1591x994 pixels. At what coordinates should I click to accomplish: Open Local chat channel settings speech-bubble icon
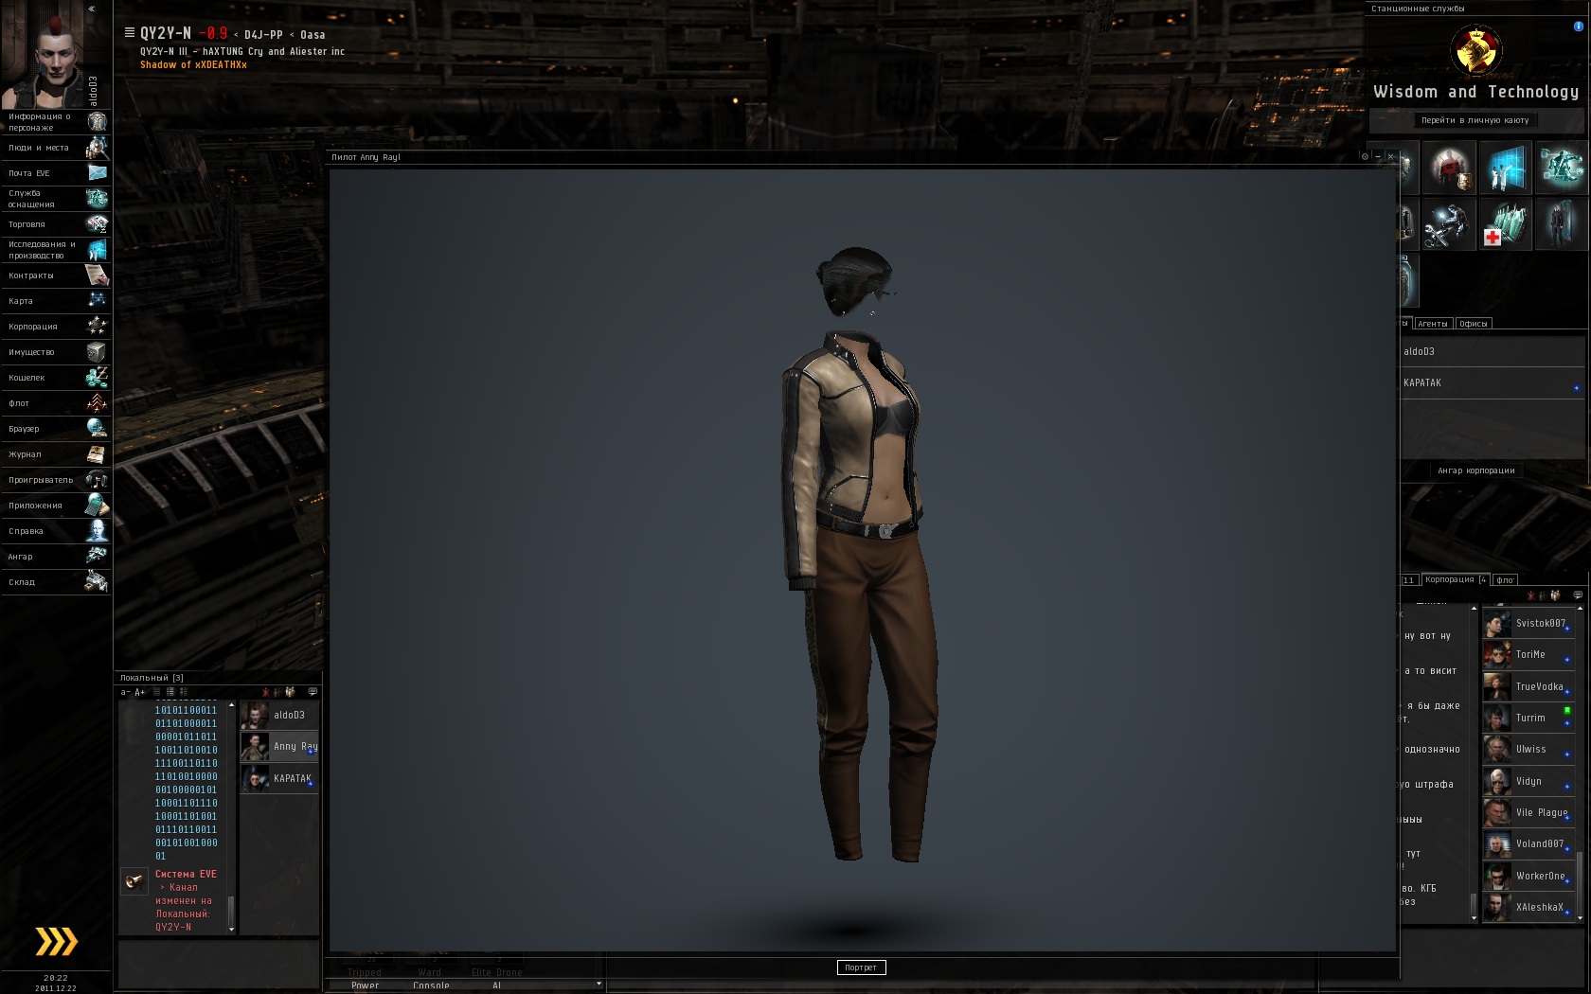click(x=313, y=692)
